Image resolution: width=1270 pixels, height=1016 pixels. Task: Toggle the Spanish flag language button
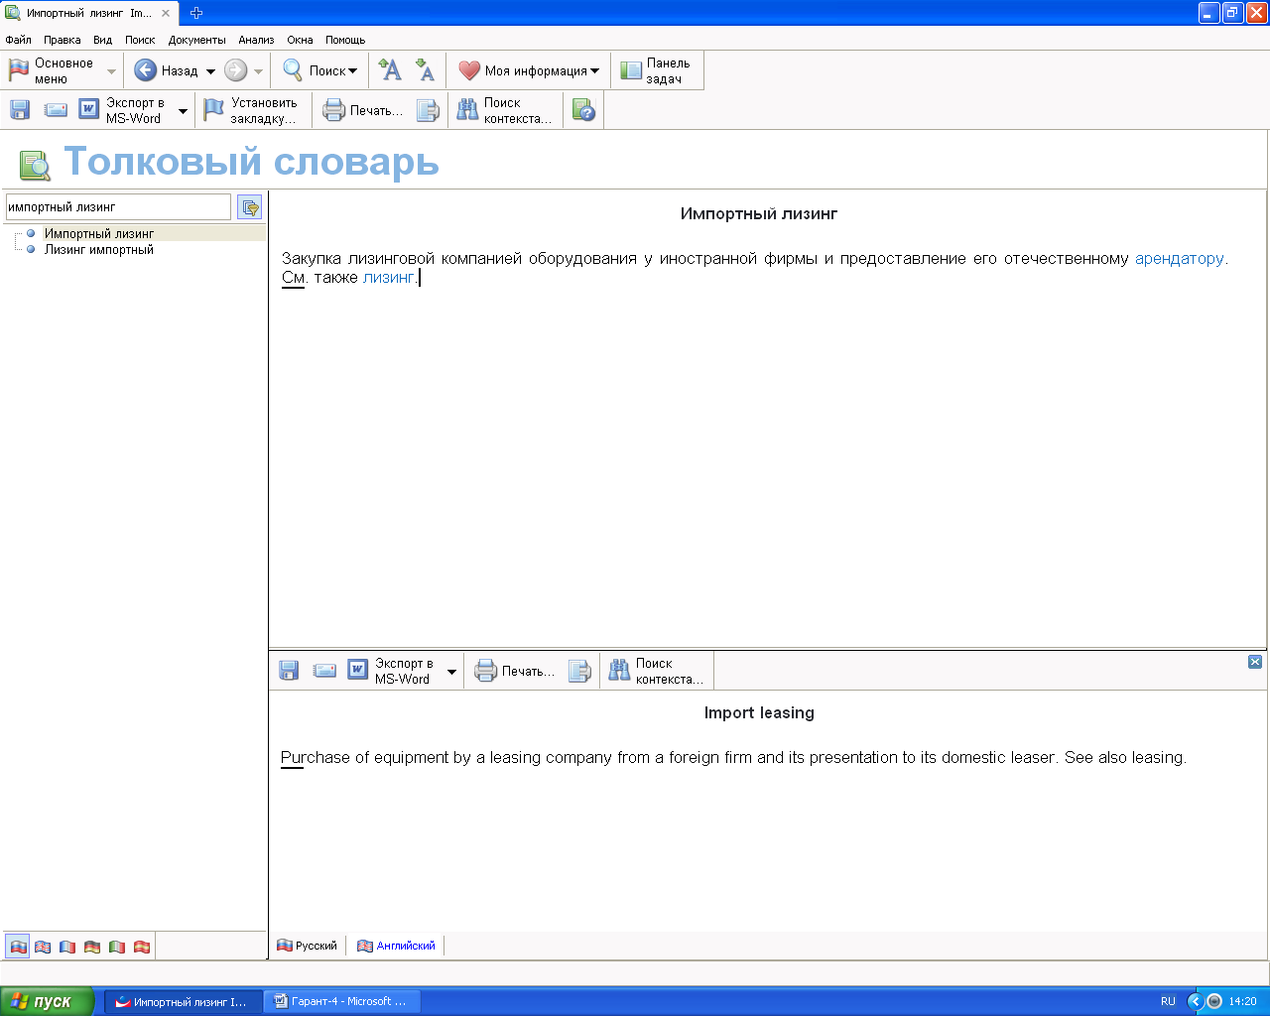142,947
